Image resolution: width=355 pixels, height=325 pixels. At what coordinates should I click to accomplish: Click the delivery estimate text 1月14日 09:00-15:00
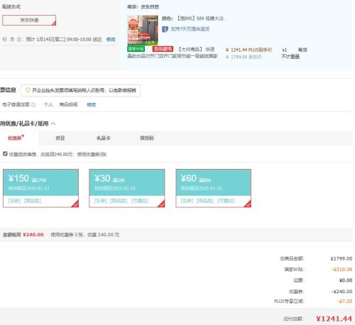coord(64,39)
